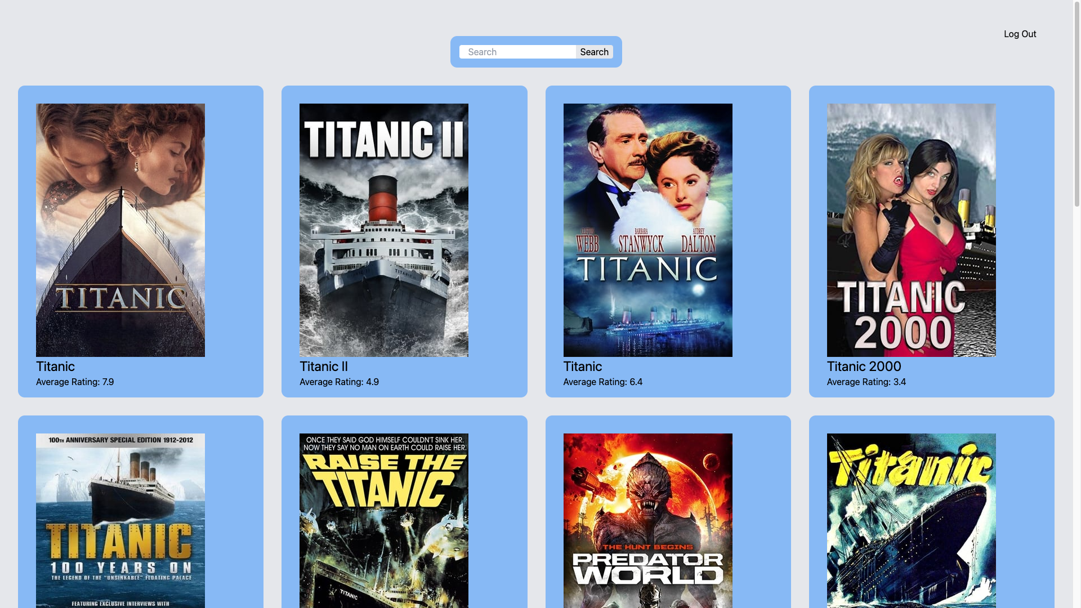This screenshot has width=1081, height=608.
Task: Open the Titanic poster with Webb and Stanwyck
Action: pyautogui.click(x=647, y=230)
